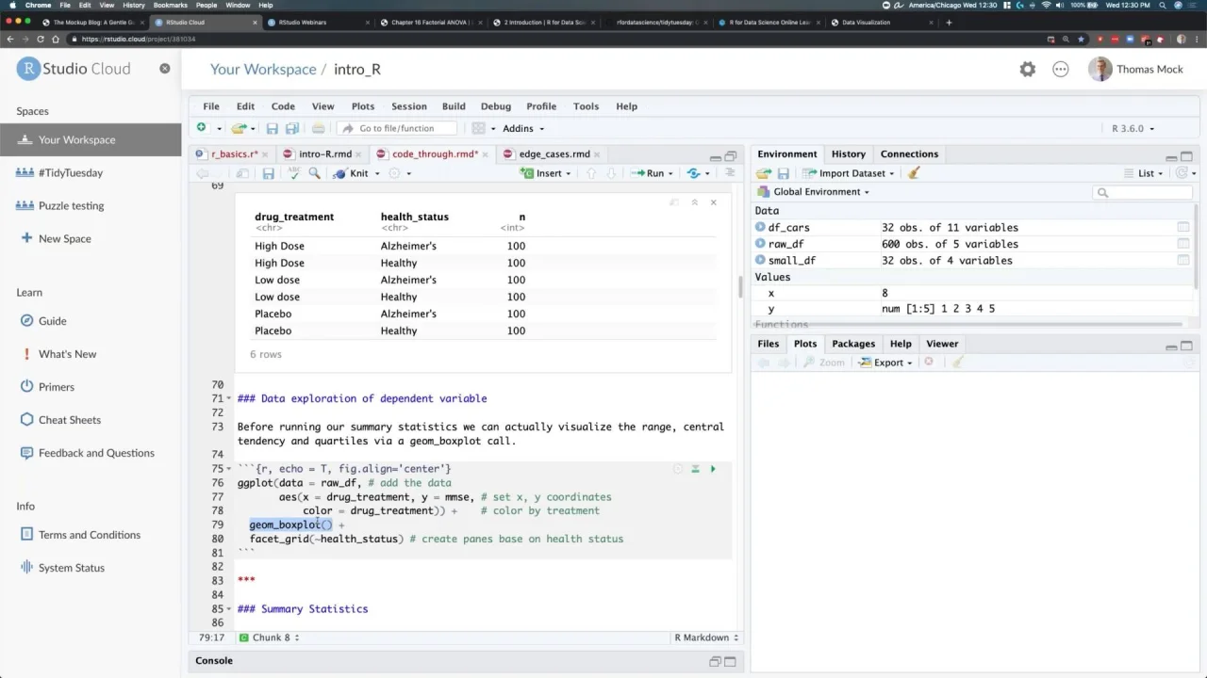Clear environment objects with the broom icon
This screenshot has width=1207, height=678.
point(913,173)
